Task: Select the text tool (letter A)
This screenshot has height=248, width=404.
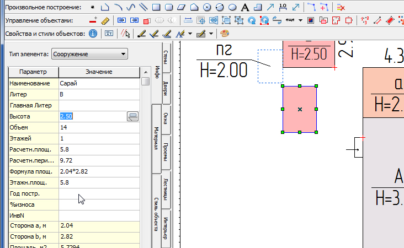Action: pyautogui.click(x=244, y=7)
